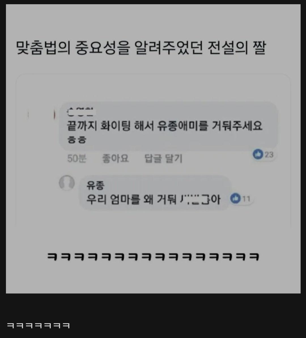Open the 유종 username link

tap(95, 185)
